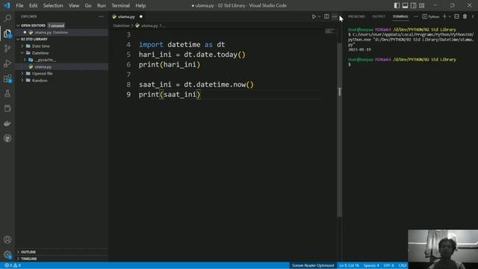478x269 pixels.
Task: Open the Help menu
Action: (x=140, y=5)
